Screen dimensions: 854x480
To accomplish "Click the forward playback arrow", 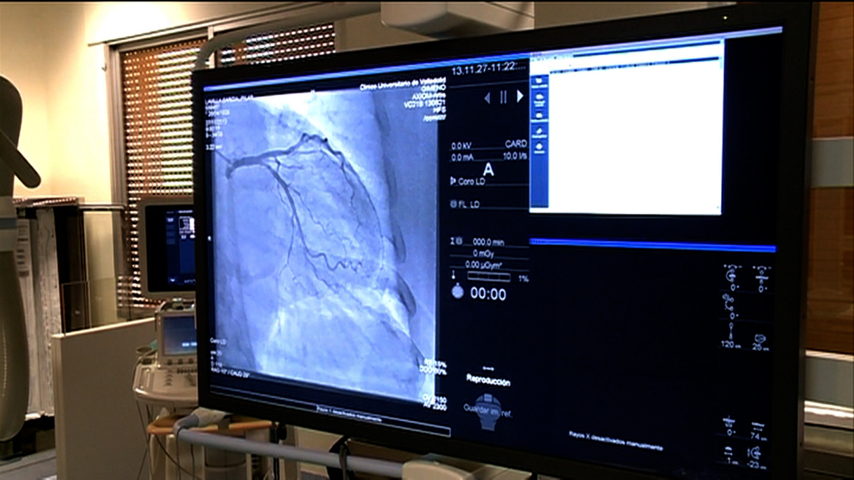I will click(x=520, y=95).
